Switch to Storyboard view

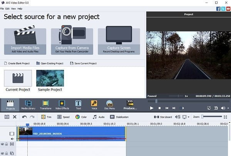pos(163,117)
